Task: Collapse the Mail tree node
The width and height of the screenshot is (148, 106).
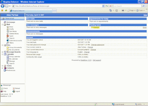Action: point(2,25)
